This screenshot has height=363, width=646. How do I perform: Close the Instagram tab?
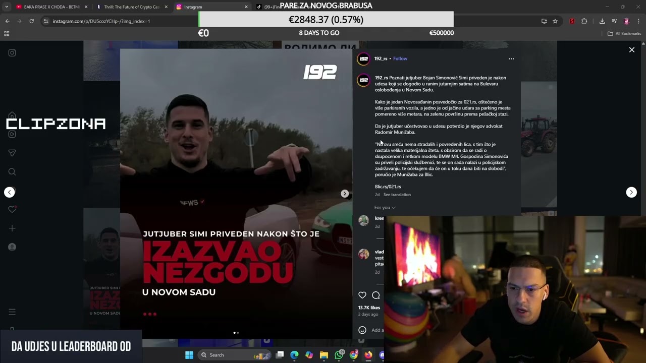click(x=246, y=7)
